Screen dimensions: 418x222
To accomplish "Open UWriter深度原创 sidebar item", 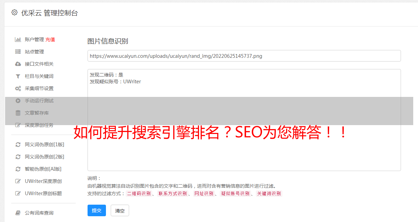I will click(x=43, y=181).
